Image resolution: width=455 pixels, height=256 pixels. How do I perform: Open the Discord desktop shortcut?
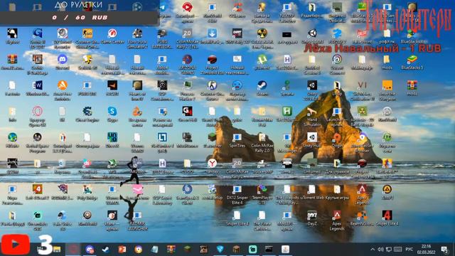tap(62, 60)
